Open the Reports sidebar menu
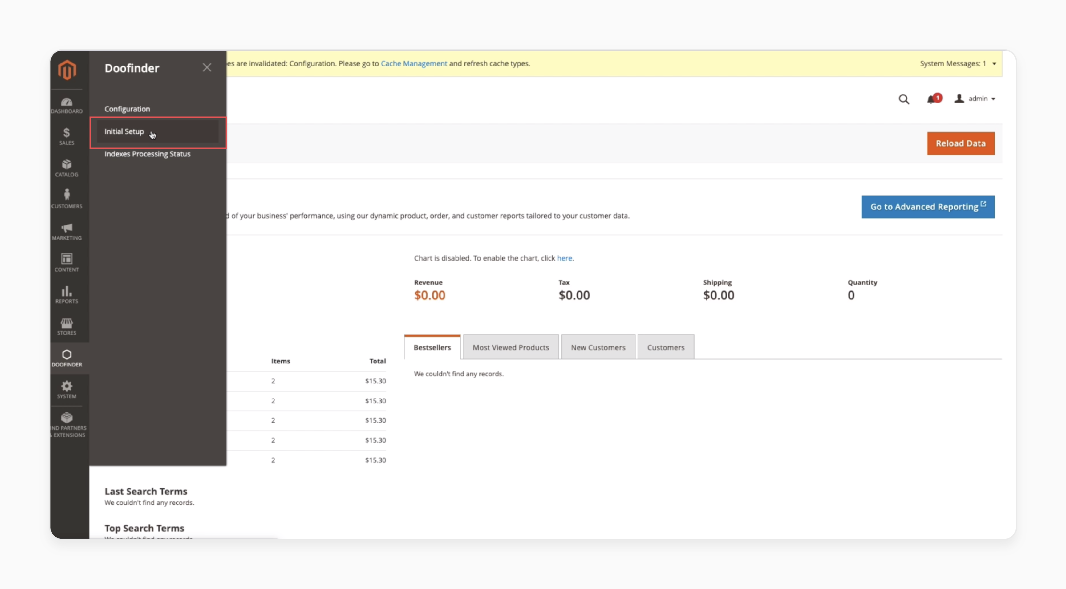This screenshot has height=589, width=1066. coord(67,295)
